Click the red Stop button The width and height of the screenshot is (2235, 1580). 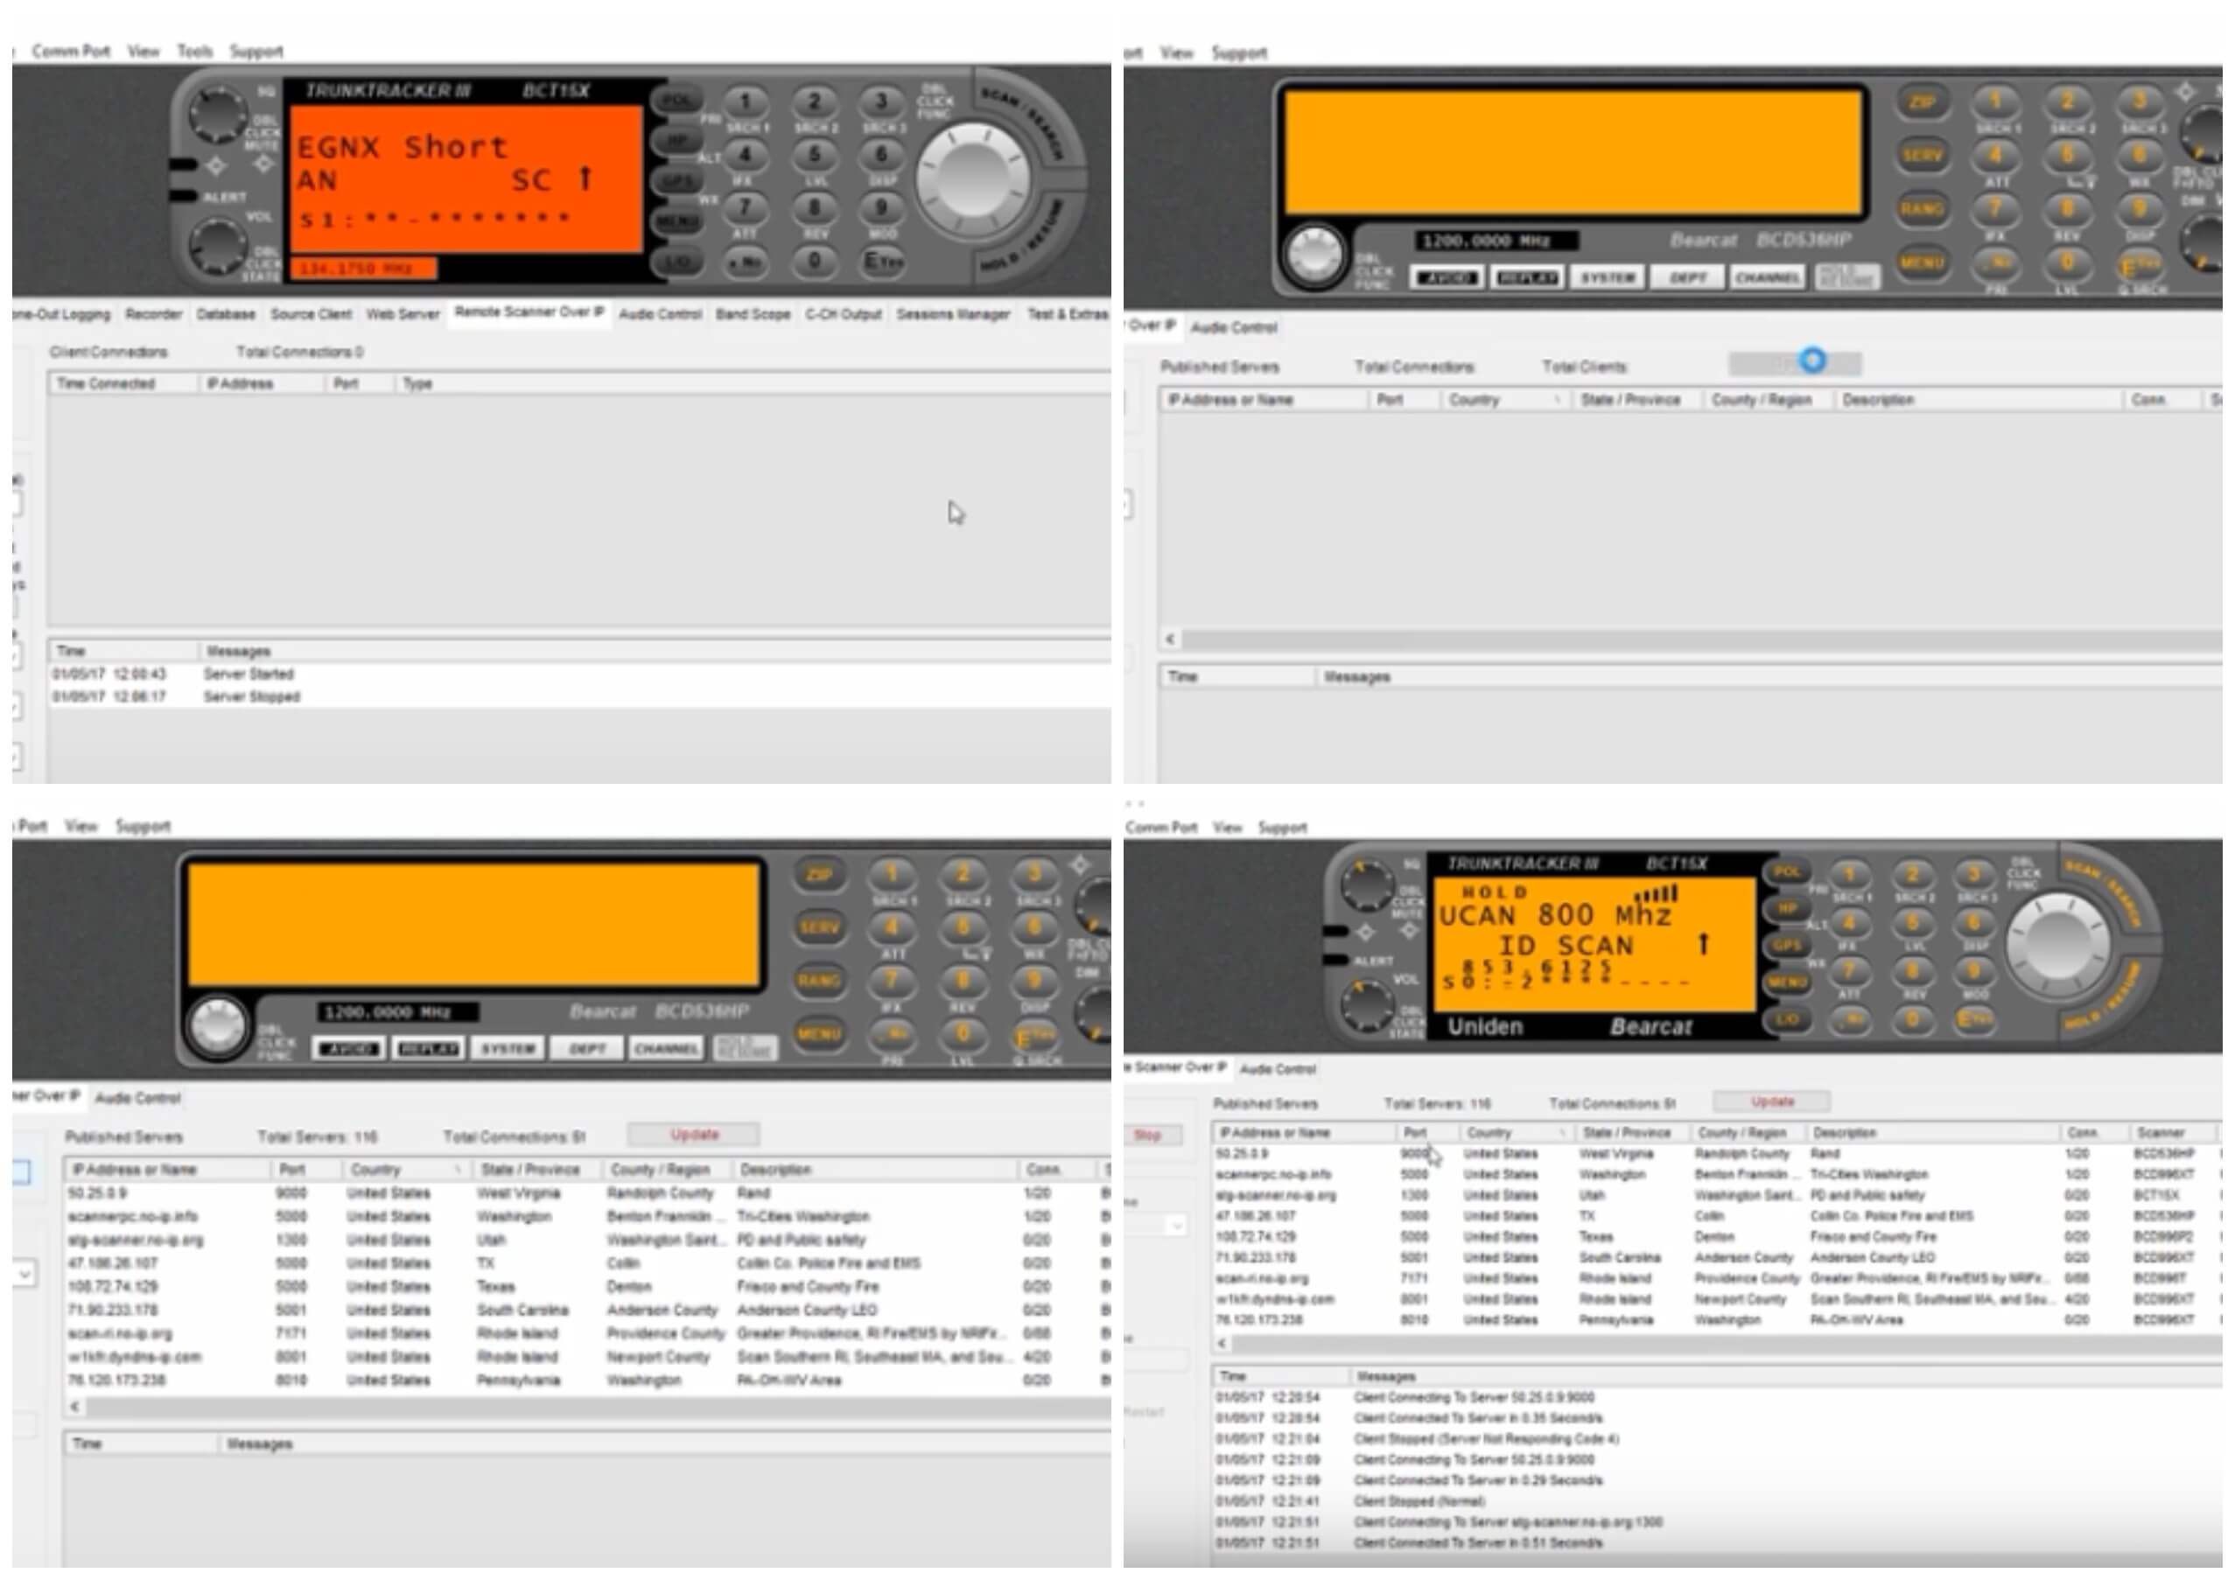point(1147,1136)
